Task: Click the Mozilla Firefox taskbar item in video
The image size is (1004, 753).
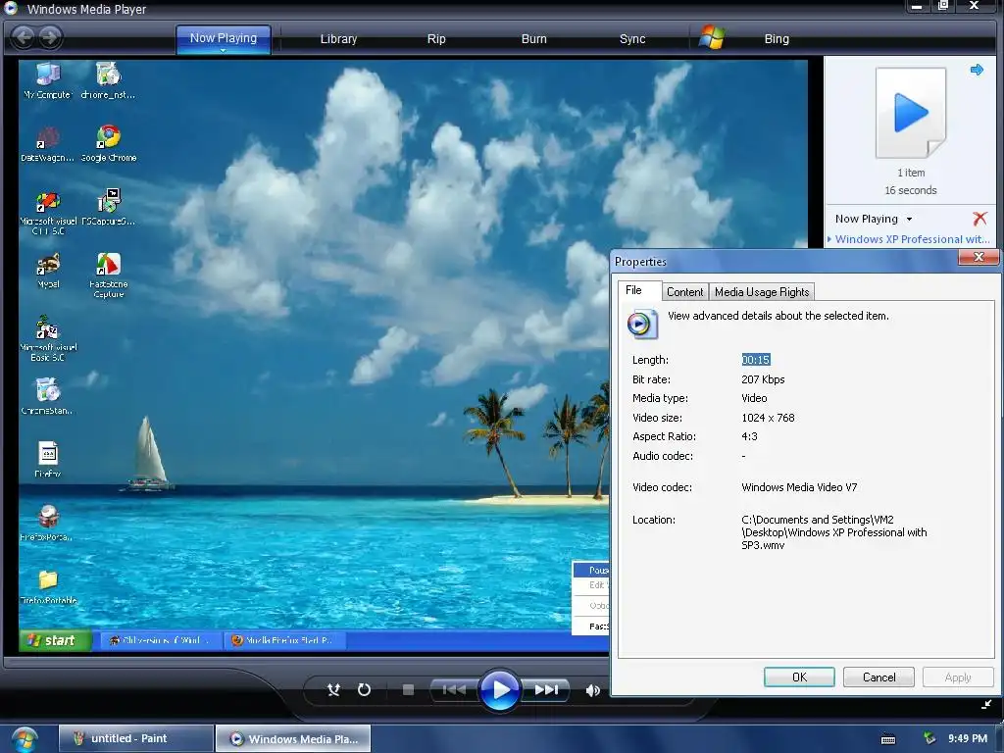Action: 285,640
